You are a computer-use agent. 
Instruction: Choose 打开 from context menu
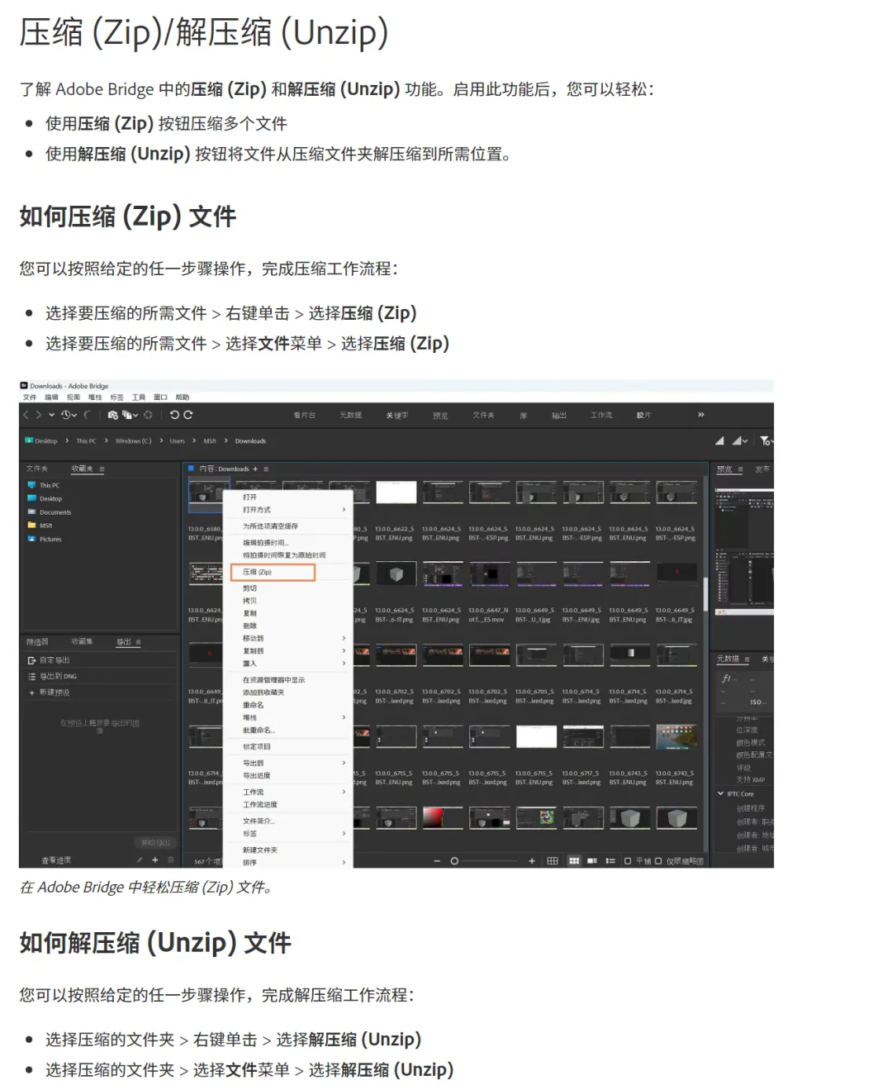(x=249, y=497)
